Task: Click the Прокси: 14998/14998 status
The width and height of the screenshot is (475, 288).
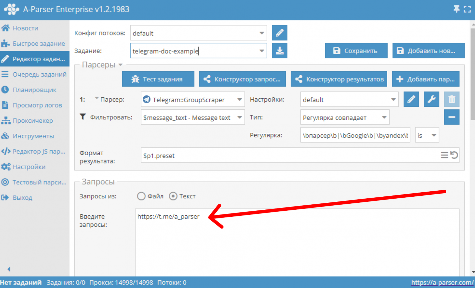Action: [x=121, y=283]
